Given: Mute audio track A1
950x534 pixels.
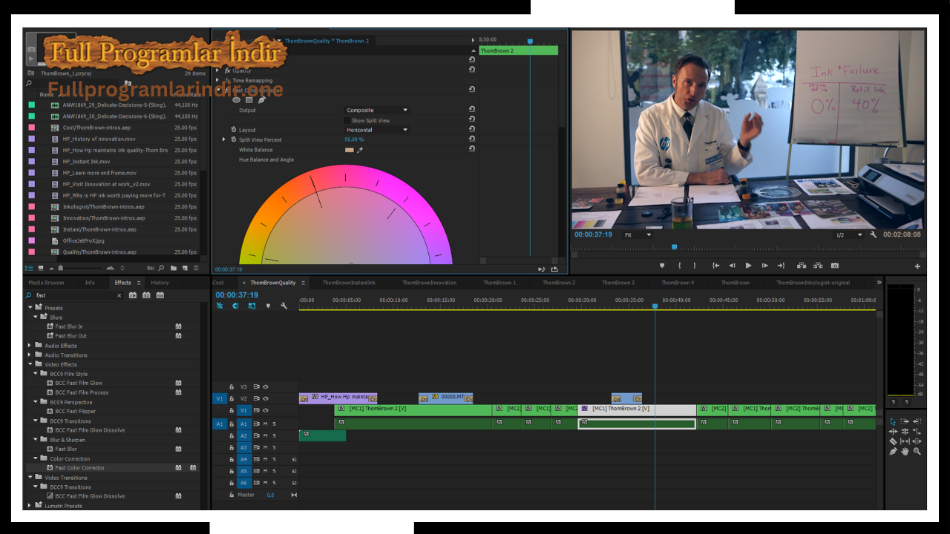Looking at the screenshot, I should click(x=265, y=423).
